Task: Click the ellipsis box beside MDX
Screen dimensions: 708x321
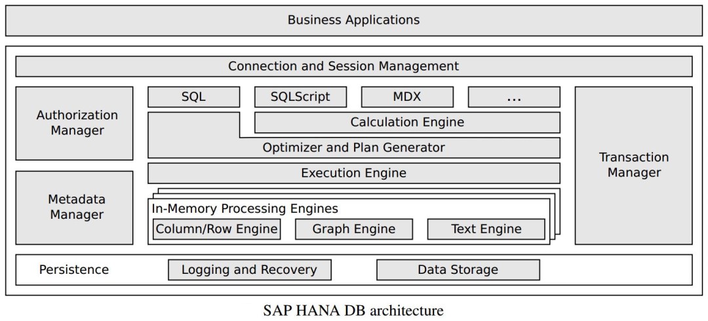Action: [514, 97]
